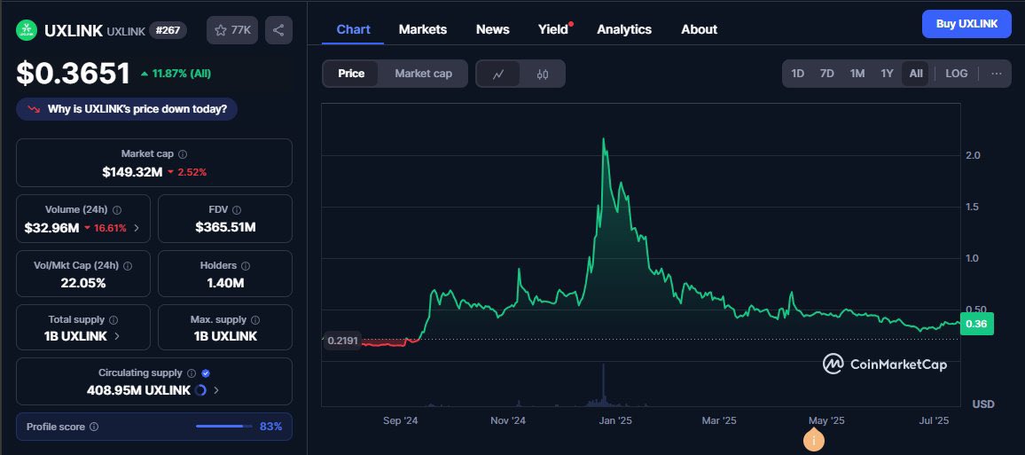This screenshot has width=1025, height=455.
Task: Toggle LOG scale on chart
Action: click(957, 74)
